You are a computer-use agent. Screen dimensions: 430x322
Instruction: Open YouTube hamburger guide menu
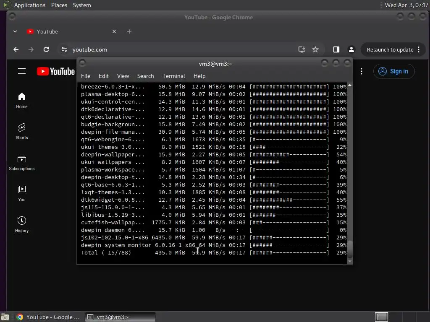22,71
